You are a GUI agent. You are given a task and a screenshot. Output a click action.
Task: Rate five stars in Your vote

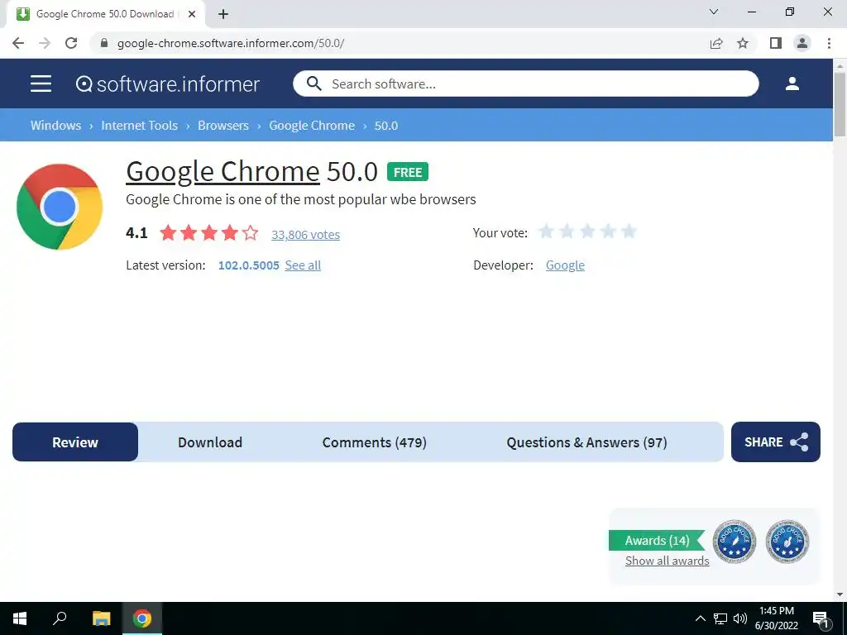pos(629,232)
